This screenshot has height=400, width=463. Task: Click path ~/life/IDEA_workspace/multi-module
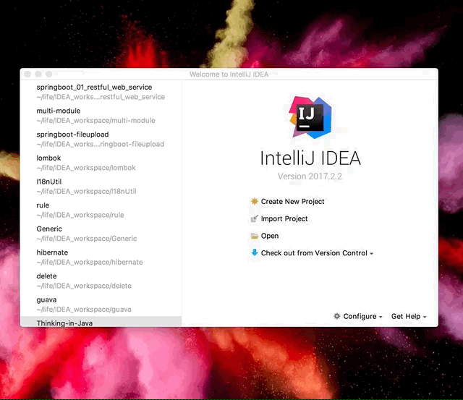point(95,121)
